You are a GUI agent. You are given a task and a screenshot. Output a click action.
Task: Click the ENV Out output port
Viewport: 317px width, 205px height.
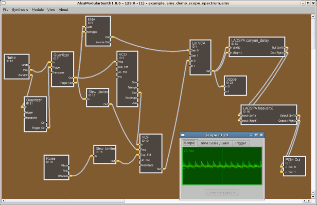tap(112, 37)
